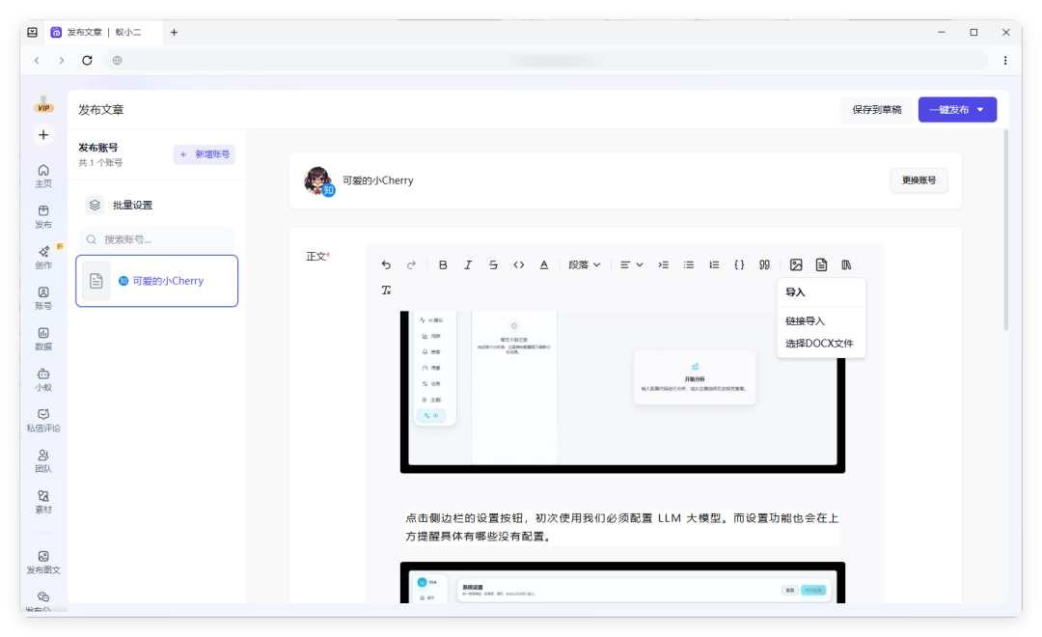1042x637 pixels.
Task: Click the redo arrow in the editor toolbar
Action: (411, 264)
